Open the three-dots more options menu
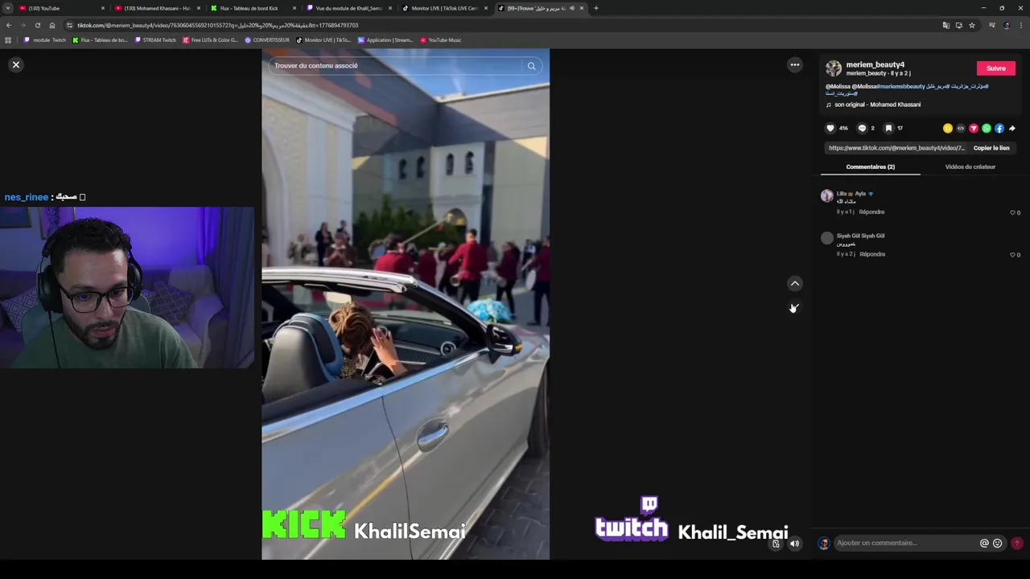The image size is (1030, 579). coord(795,64)
